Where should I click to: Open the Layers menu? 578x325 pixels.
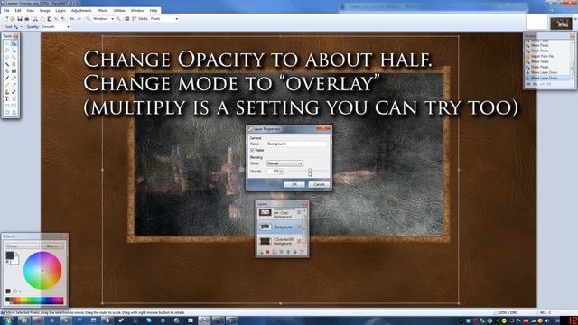(61, 10)
